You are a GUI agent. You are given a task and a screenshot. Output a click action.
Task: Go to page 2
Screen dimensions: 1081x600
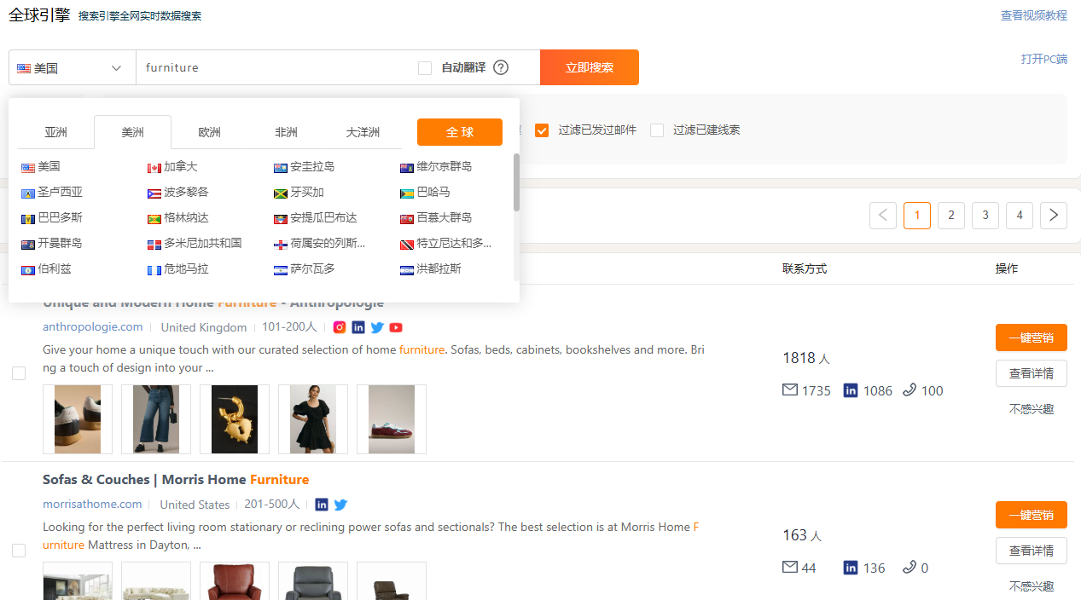point(951,216)
